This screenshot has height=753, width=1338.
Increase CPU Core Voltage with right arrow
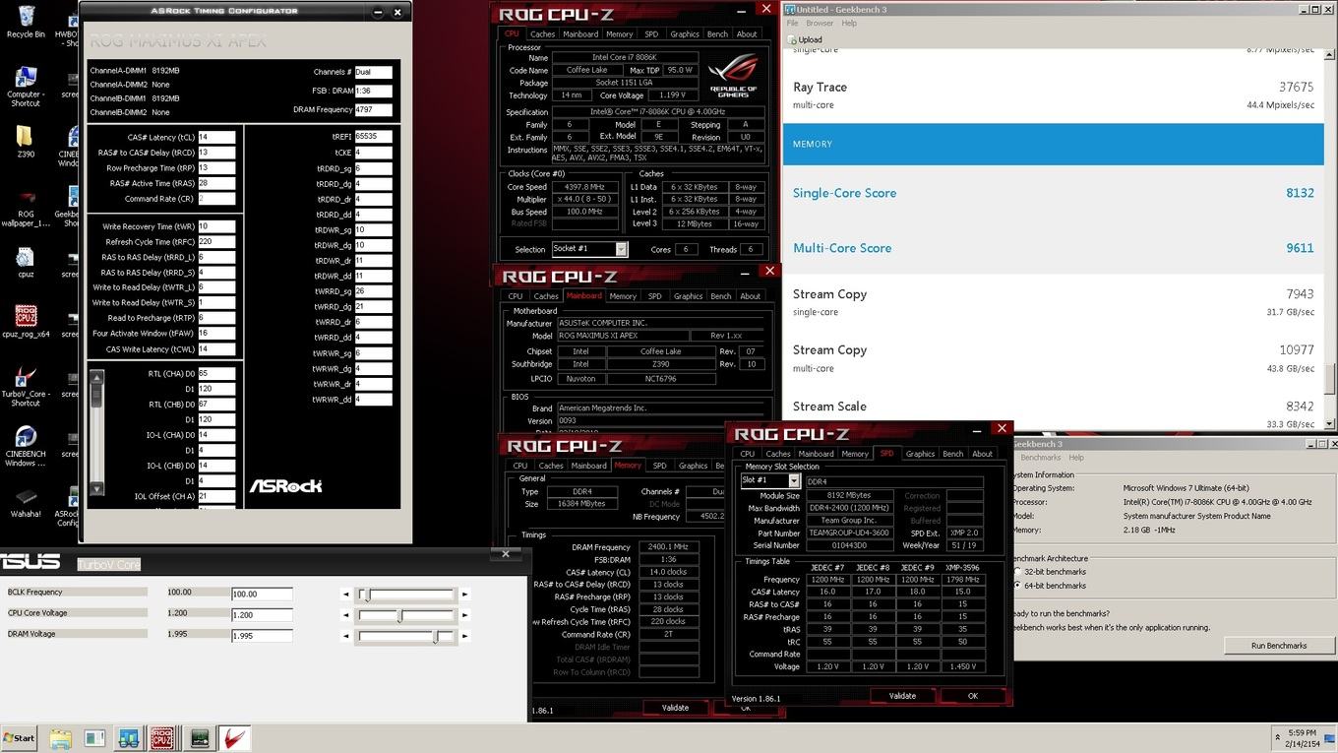click(x=464, y=615)
